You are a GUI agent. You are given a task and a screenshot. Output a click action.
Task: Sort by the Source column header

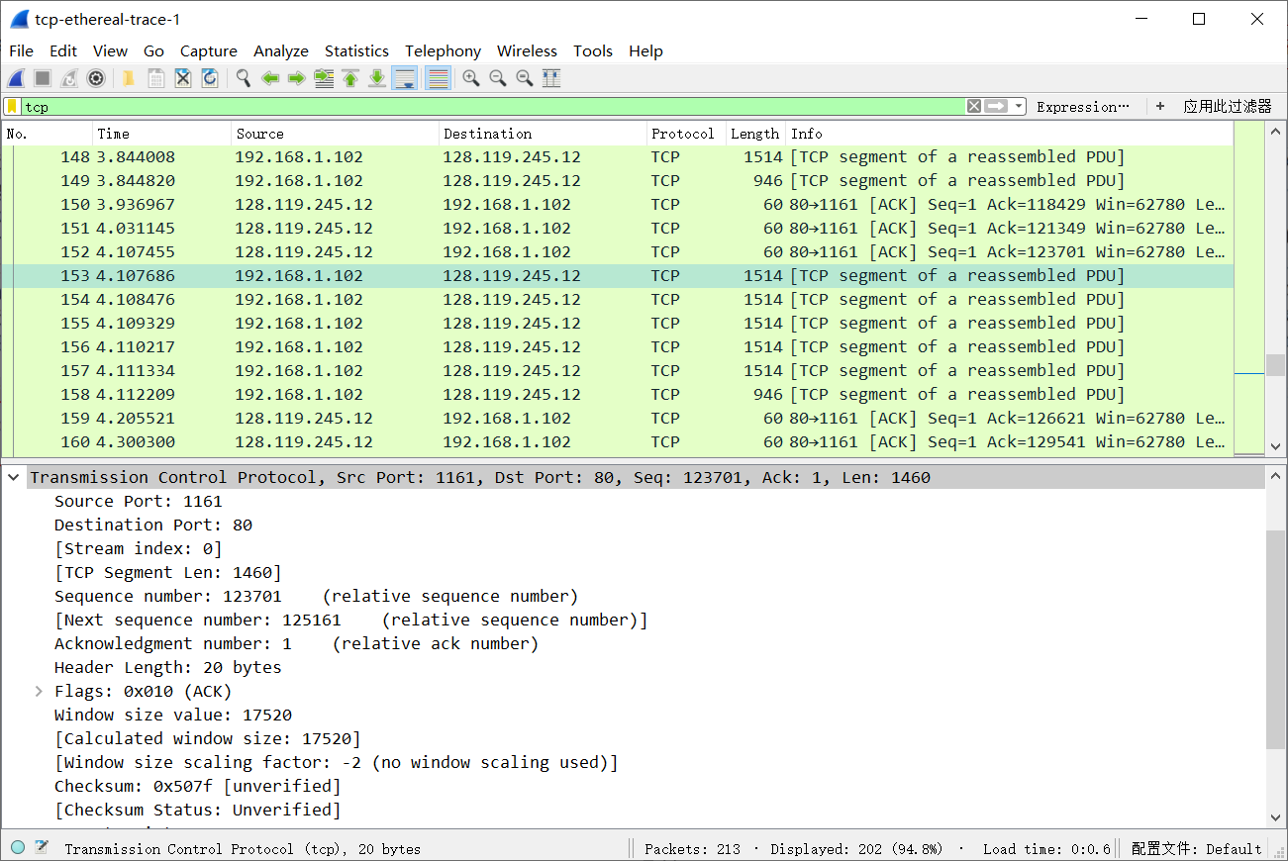[336, 134]
